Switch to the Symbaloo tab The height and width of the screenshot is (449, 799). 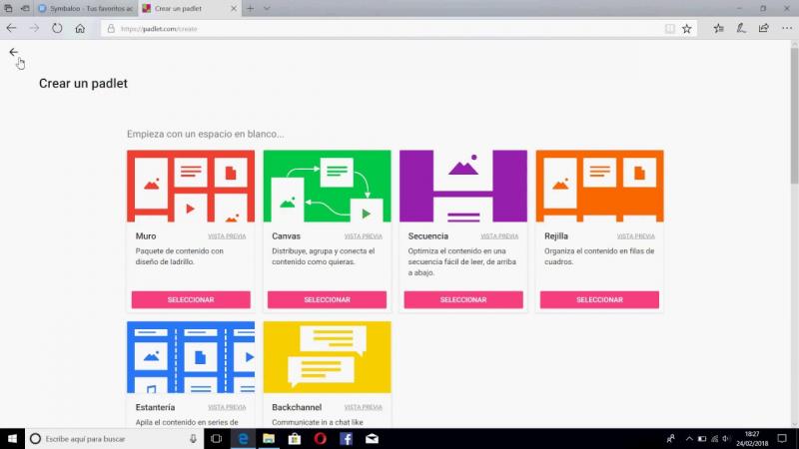pos(87,9)
